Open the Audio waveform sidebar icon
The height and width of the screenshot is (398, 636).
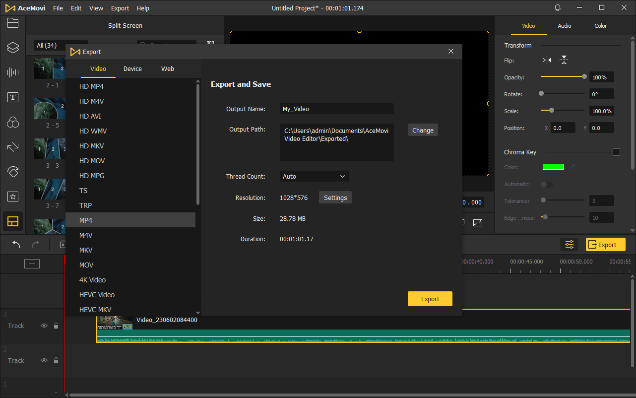13,72
